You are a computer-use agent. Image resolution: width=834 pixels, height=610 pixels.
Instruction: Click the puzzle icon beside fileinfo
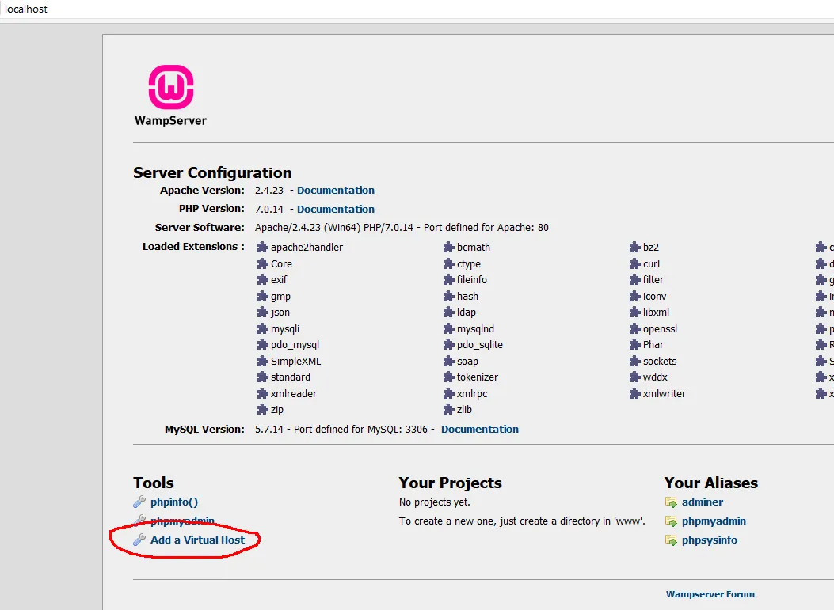tap(448, 279)
